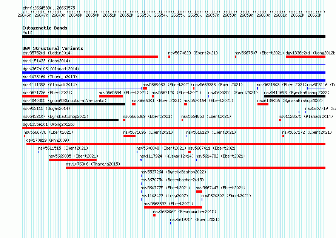Select red bar under nsv5671736
The width and height of the screenshot is (336, 238).
point(35,96)
